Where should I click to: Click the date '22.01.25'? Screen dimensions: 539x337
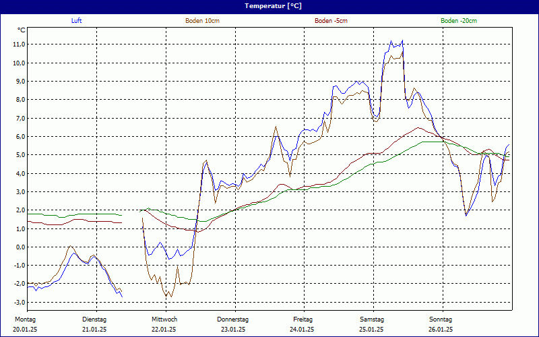[164, 330]
